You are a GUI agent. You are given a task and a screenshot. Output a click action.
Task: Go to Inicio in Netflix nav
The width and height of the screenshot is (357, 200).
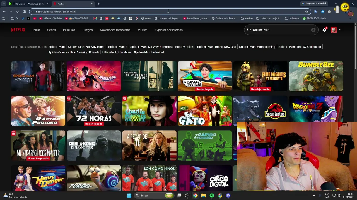pyautogui.click(x=36, y=30)
